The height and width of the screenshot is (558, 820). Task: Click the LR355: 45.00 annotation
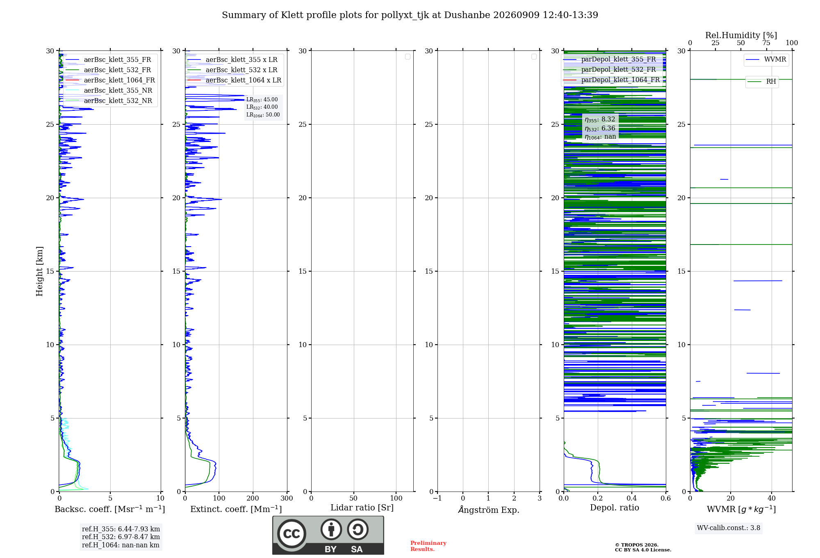point(262,100)
